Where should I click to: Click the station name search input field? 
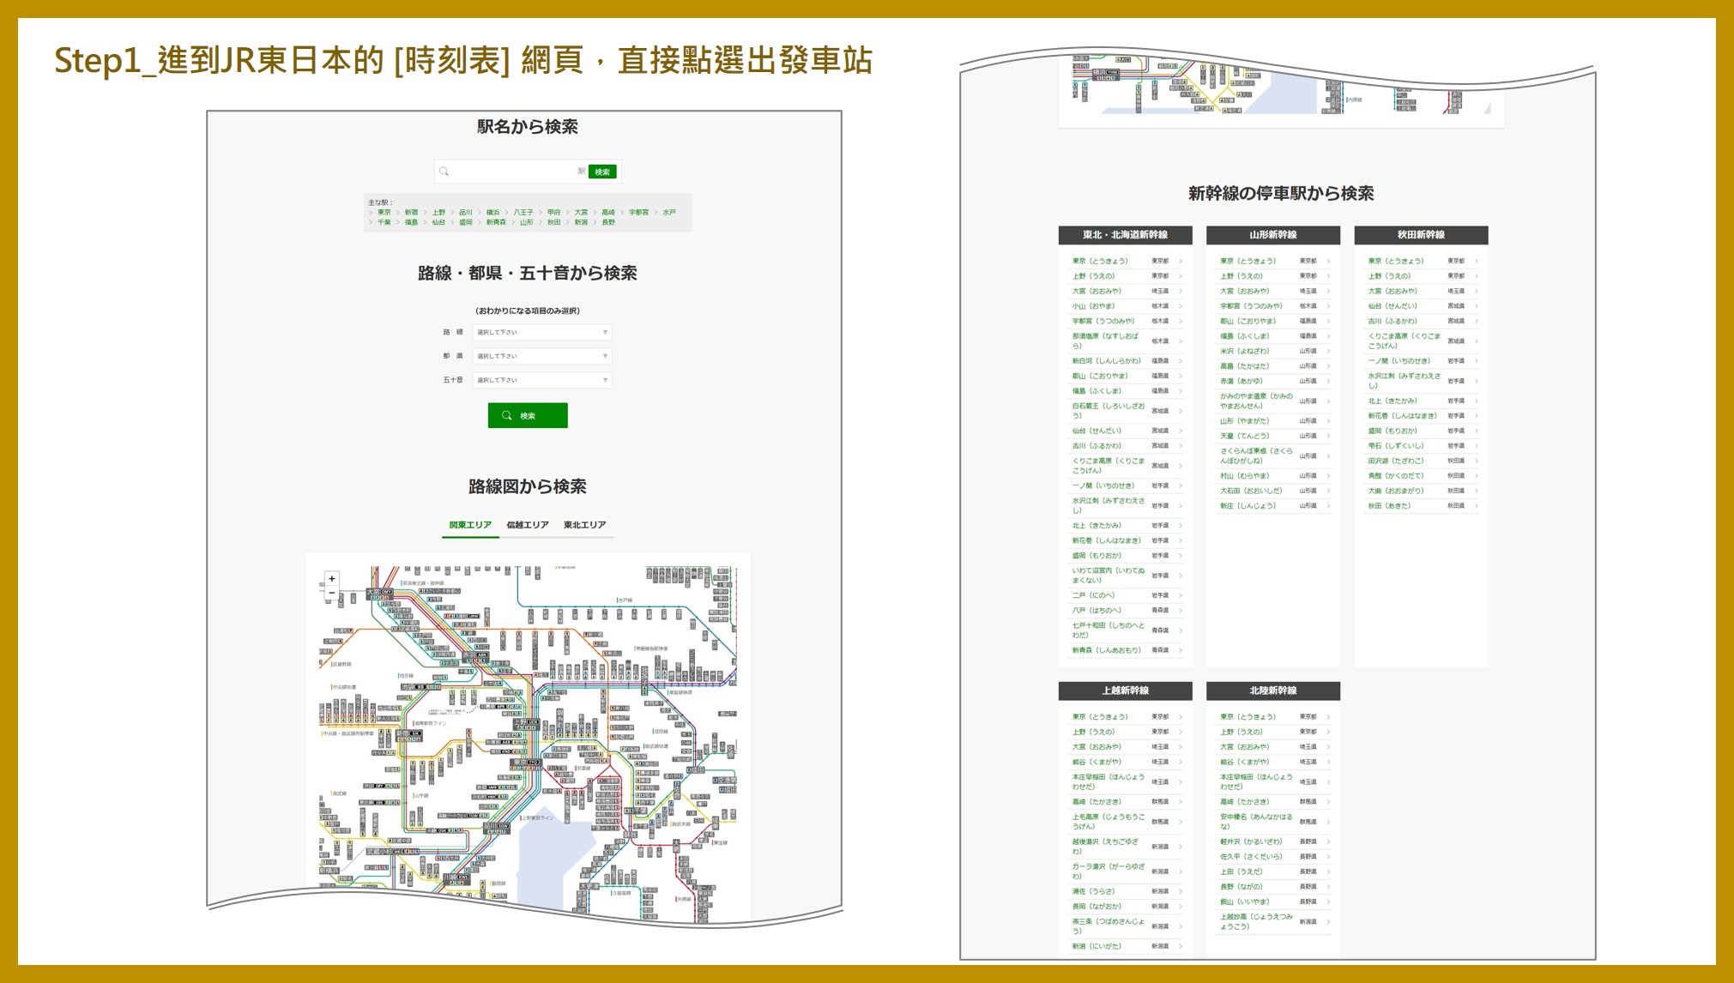pyautogui.click(x=513, y=172)
